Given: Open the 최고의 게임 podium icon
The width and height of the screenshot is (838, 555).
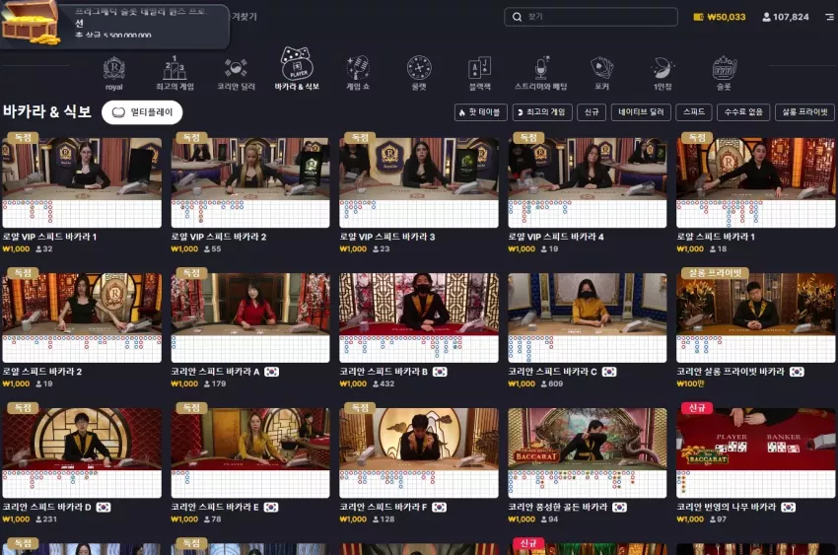Looking at the screenshot, I should [x=175, y=68].
